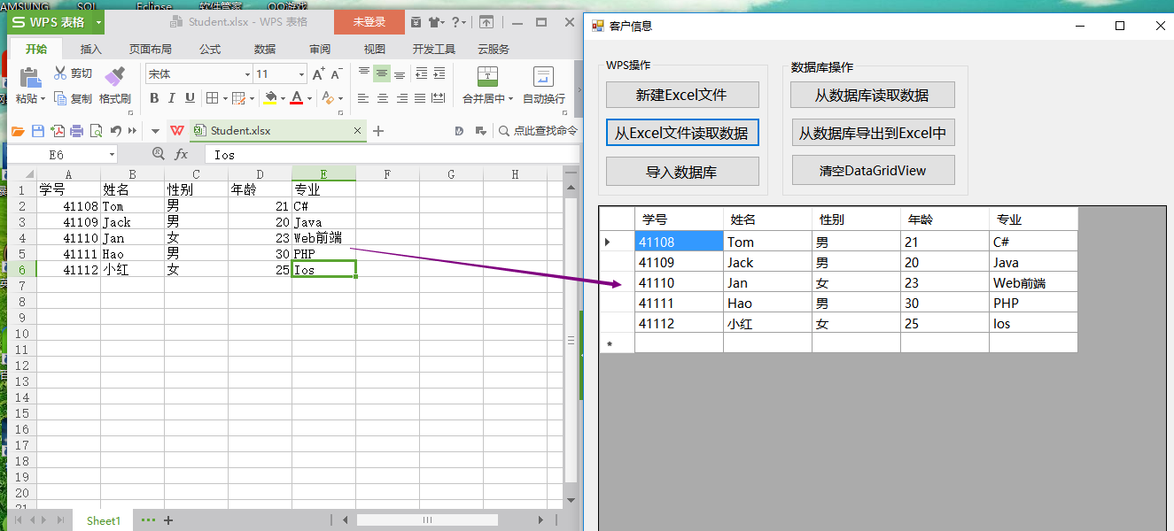Screen dimensions: 1174x531
Task: Click the clear formatting eraser icon
Action: click(x=329, y=98)
